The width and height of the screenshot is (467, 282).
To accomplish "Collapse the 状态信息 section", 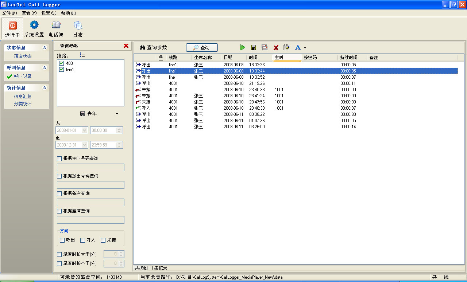I will point(45,47).
